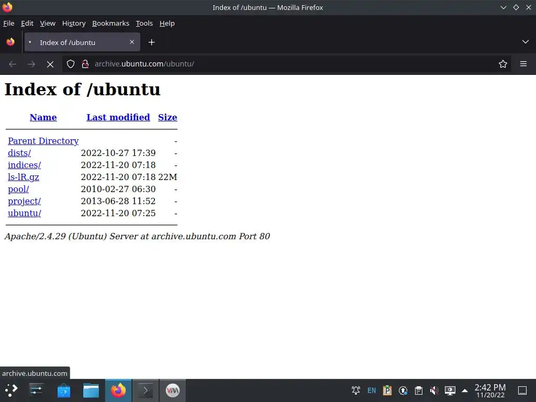Open the yellow P tray icon

tap(387, 390)
